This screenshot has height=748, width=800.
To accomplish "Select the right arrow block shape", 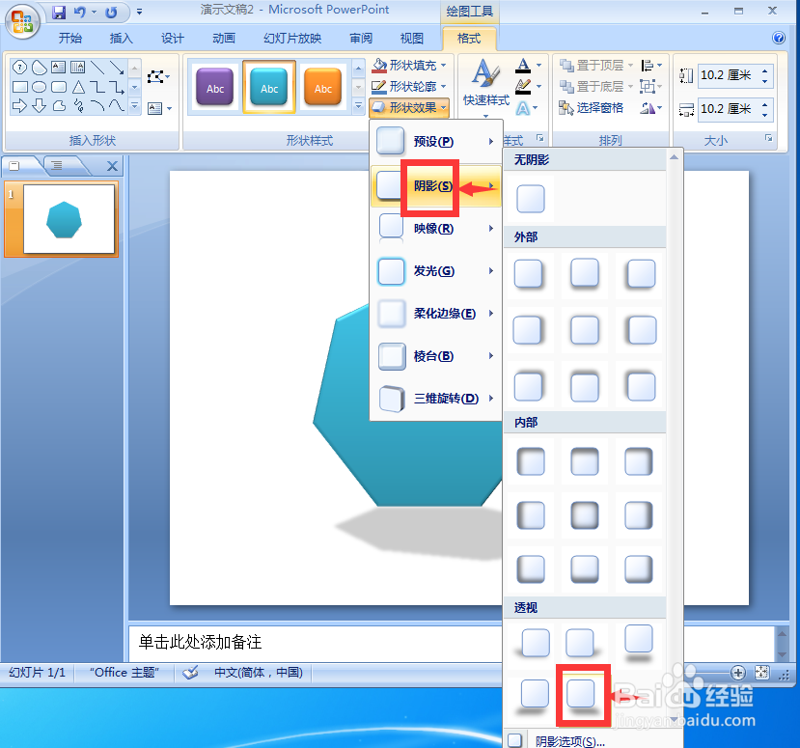I will [19, 105].
